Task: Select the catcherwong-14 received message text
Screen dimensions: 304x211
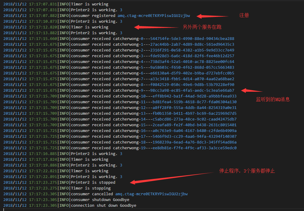Action: [x=154, y=119]
